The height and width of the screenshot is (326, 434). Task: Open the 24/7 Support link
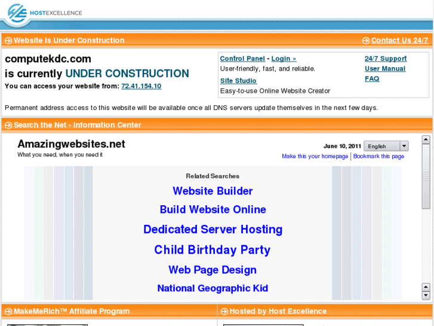click(x=386, y=59)
